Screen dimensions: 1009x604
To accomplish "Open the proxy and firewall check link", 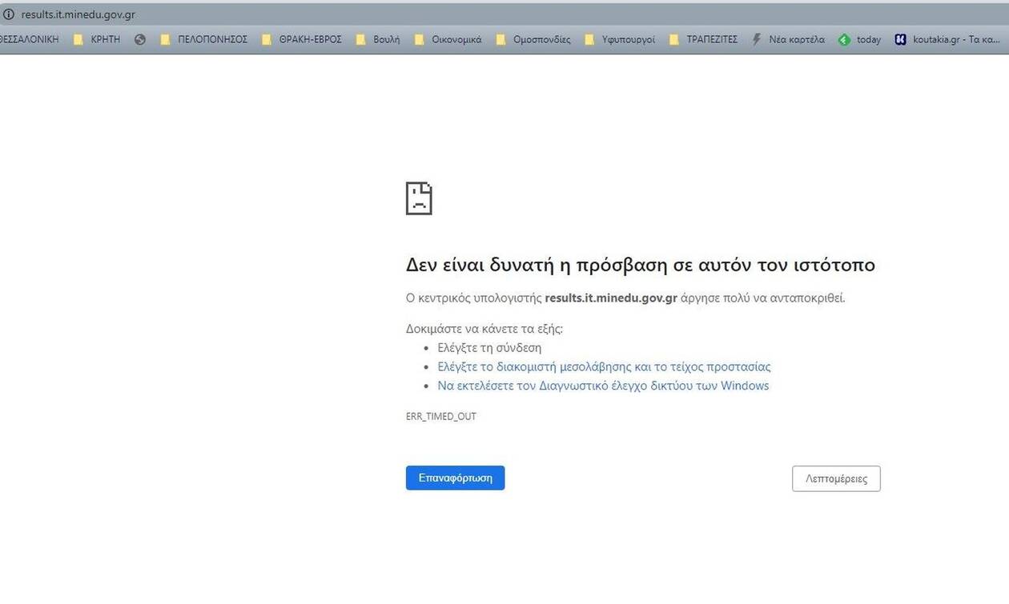I will coord(604,367).
